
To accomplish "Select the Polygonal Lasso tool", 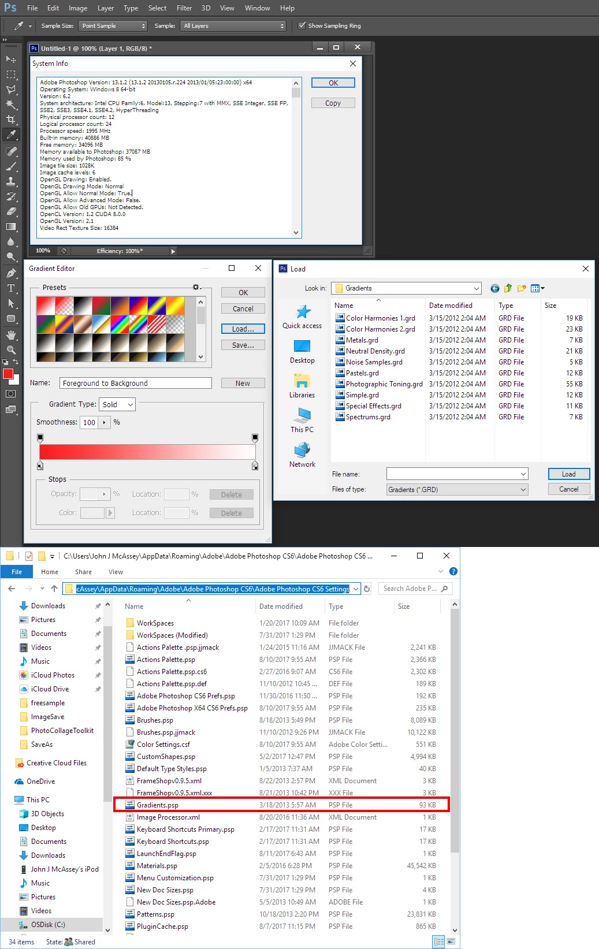I will click(11, 90).
